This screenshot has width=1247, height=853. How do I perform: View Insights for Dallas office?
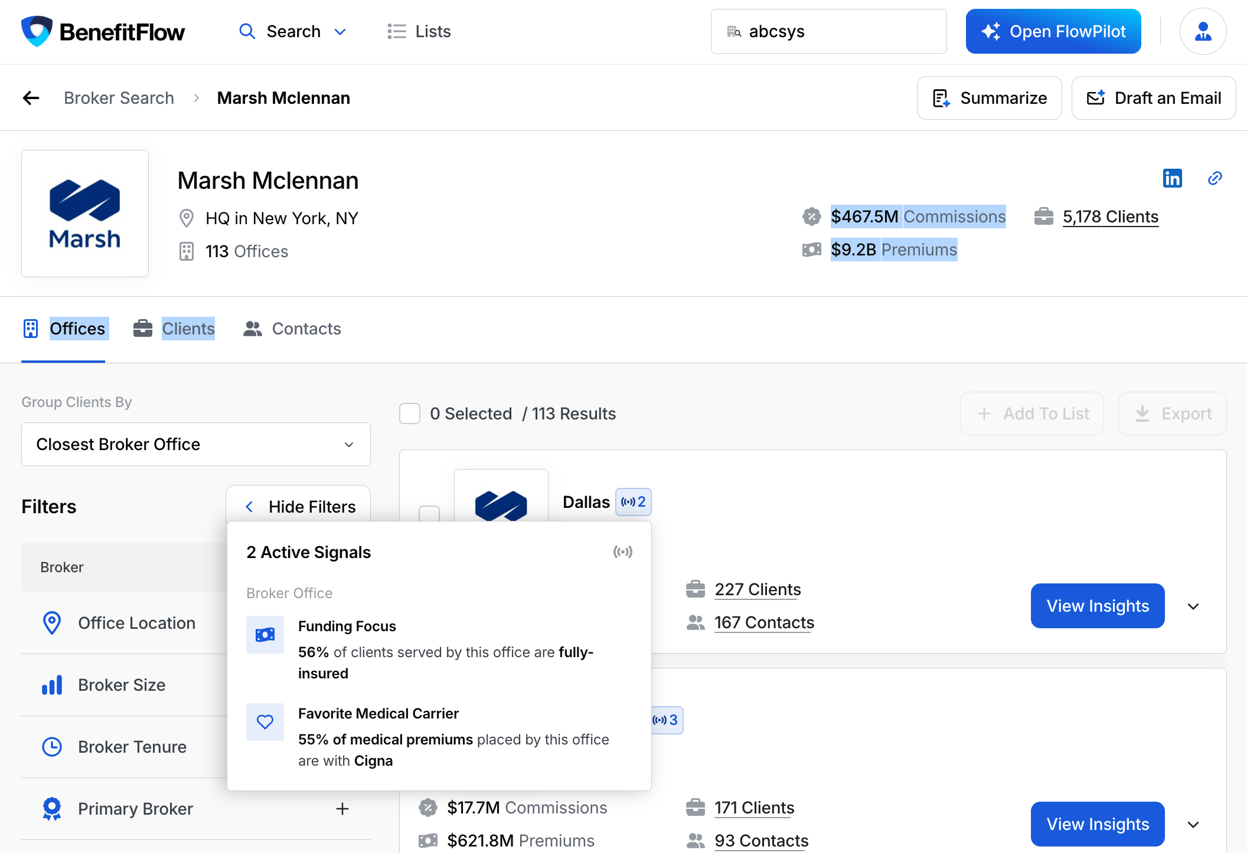[x=1098, y=606]
